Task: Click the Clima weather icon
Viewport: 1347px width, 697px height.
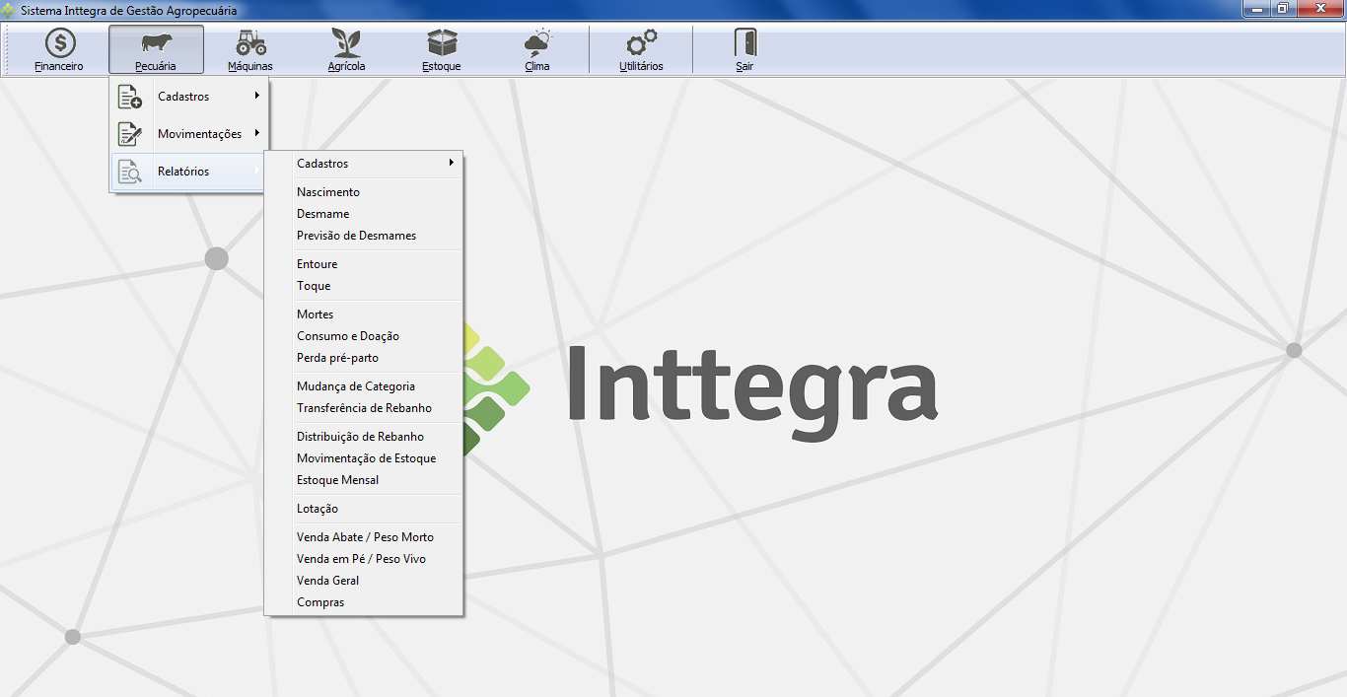Action: click(x=537, y=42)
